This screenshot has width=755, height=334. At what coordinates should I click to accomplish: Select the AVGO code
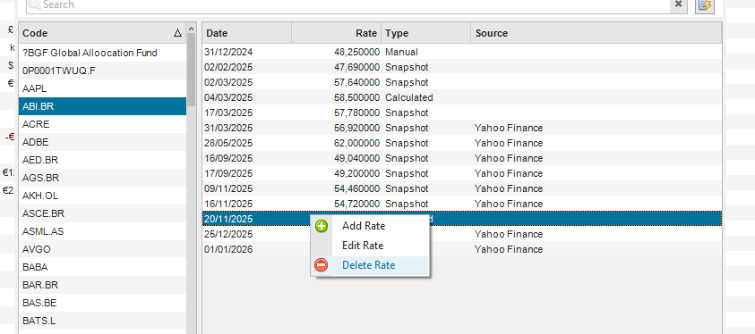click(102, 249)
